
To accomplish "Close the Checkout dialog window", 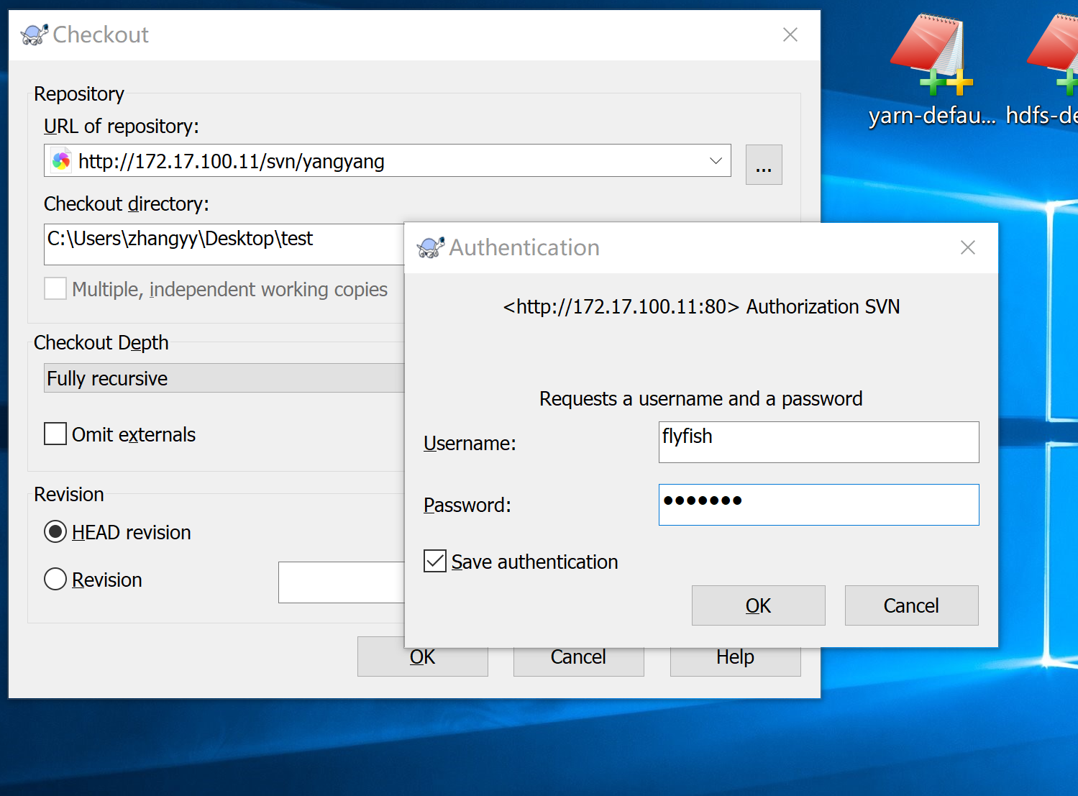I will click(790, 35).
